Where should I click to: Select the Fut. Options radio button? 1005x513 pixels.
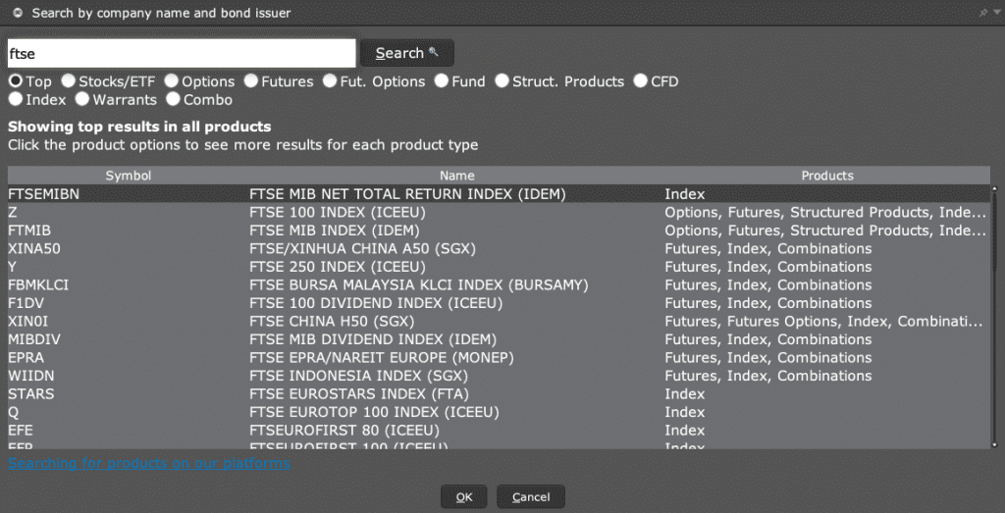pos(330,81)
